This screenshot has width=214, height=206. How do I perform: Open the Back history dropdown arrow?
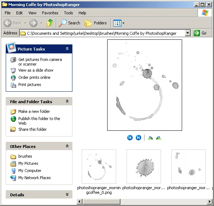(x=25, y=23)
